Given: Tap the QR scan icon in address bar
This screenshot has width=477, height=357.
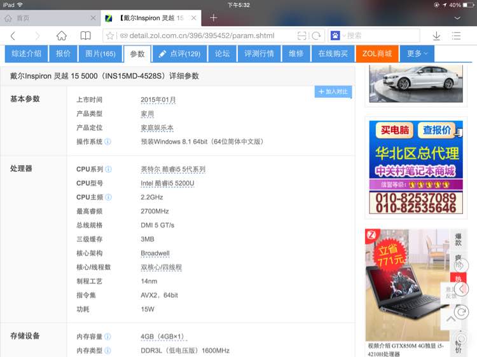Looking at the screenshot, I should [301, 36].
